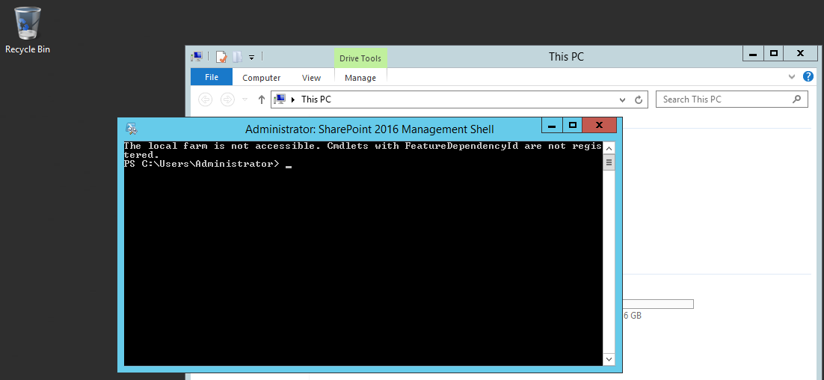Screen dimensions: 824x380
Task: Refresh the This PC view
Action: [639, 99]
